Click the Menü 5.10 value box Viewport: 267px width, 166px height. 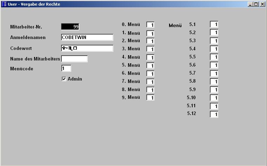pos(214,98)
